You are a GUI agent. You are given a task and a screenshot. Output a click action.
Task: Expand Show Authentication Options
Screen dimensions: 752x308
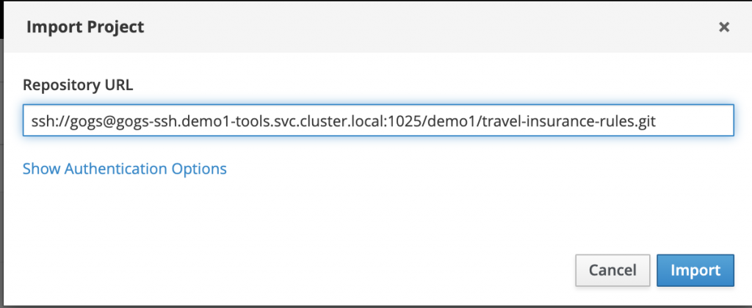click(125, 169)
